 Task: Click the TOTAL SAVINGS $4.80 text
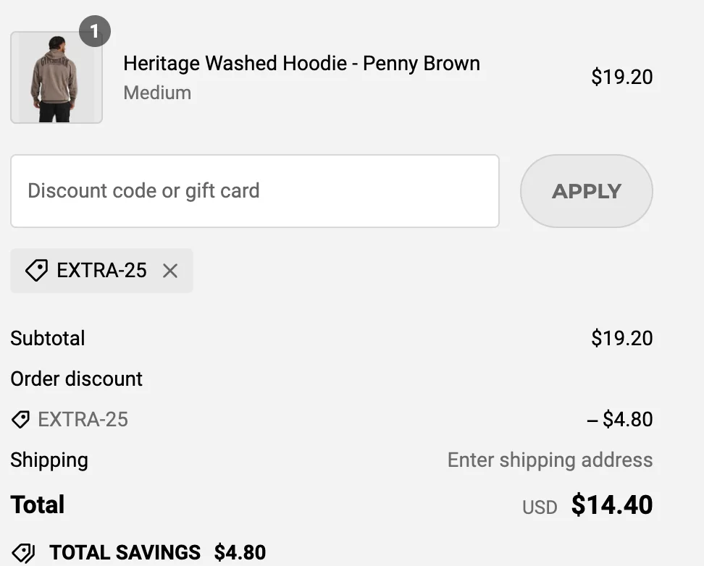click(158, 552)
